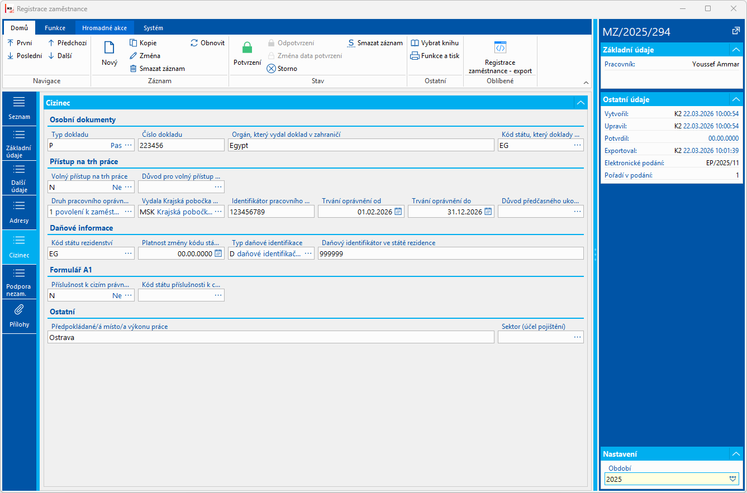
Task: Open lookup for Typ dokladu
Action: (x=129, y=145)
